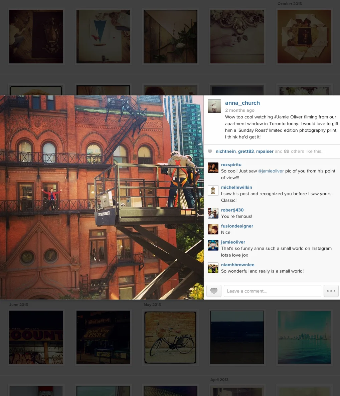The image size is (340, 396).
Task: Open the COUNT graffiti thumbnail under June 2013
Action: point(36,337)
